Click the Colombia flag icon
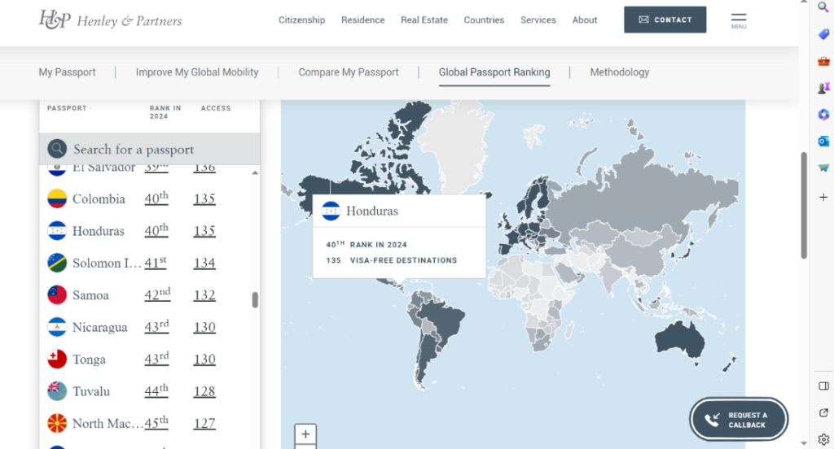The width and height of the screenshot is (834, 449). coord(57,198)
